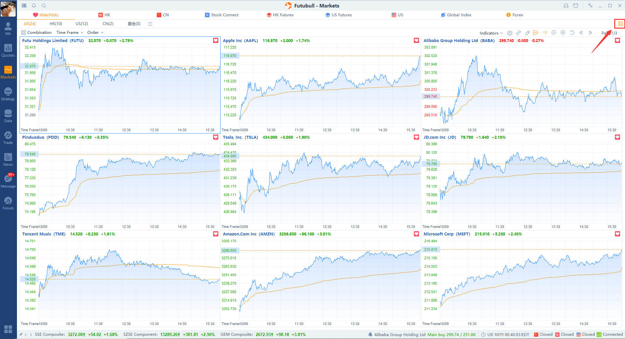Toggle the crosshair cursor tool
Viewport: 625px width, 339px height.
coord(545,33)
